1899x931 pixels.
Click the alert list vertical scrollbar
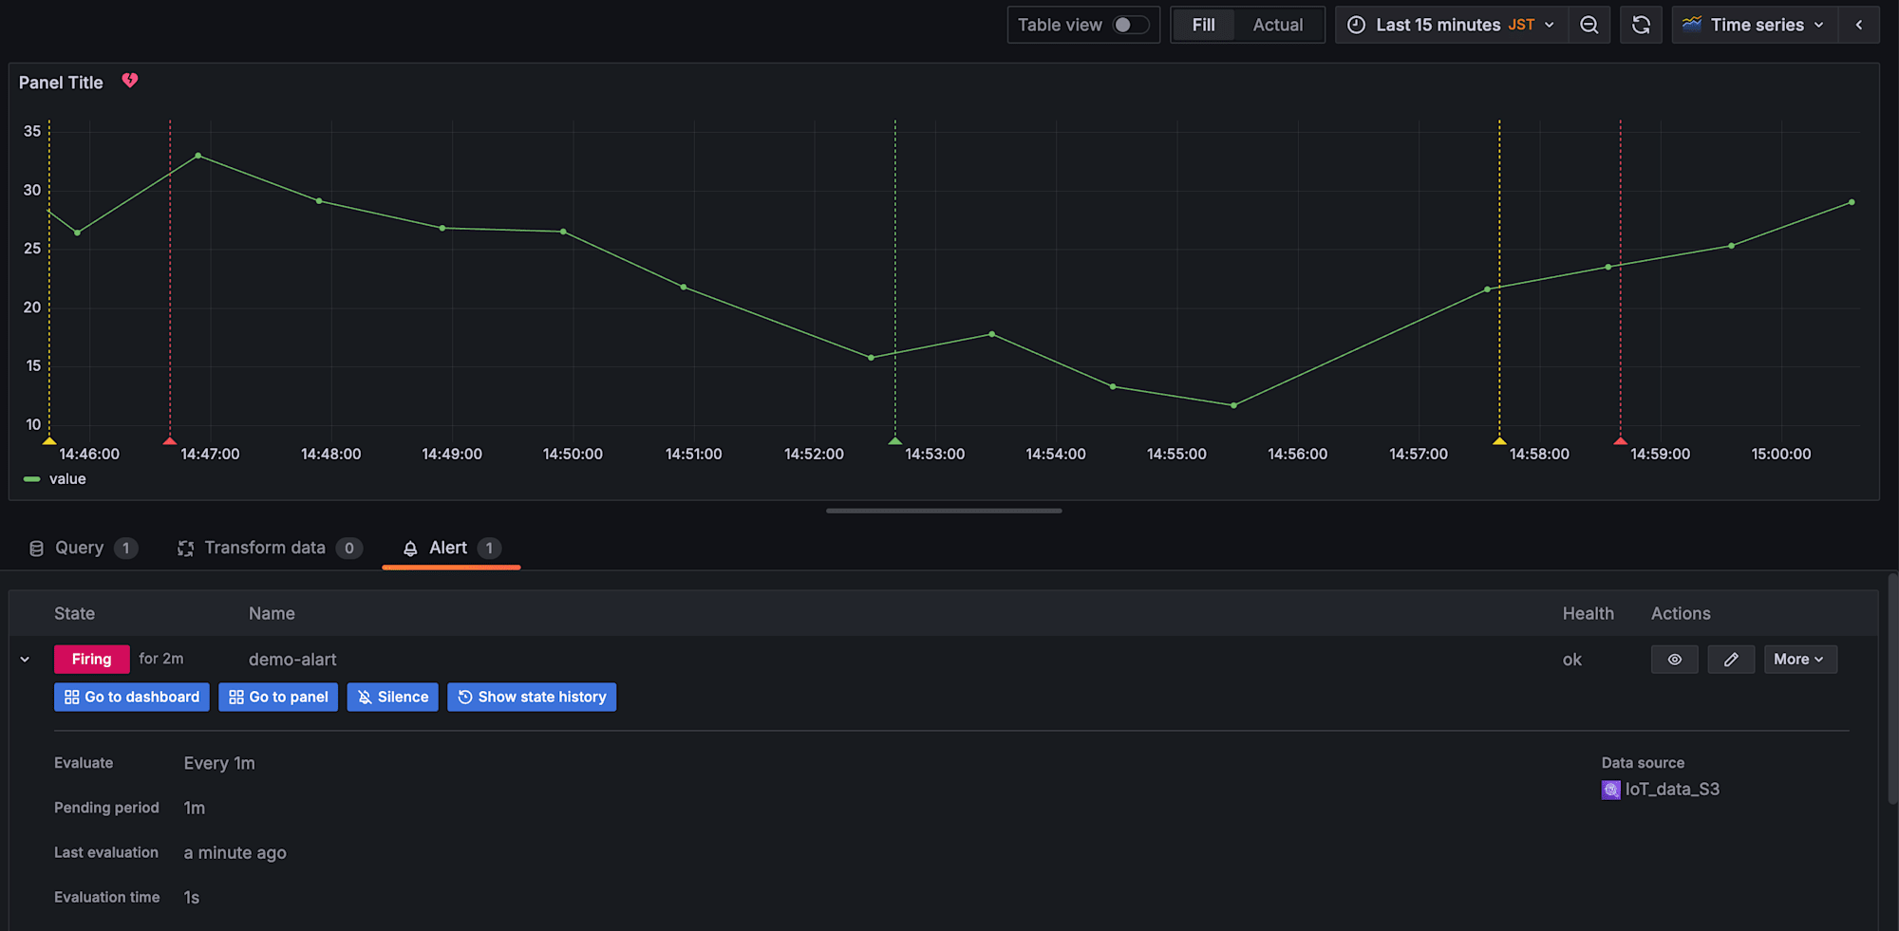tap(1893, 691)
